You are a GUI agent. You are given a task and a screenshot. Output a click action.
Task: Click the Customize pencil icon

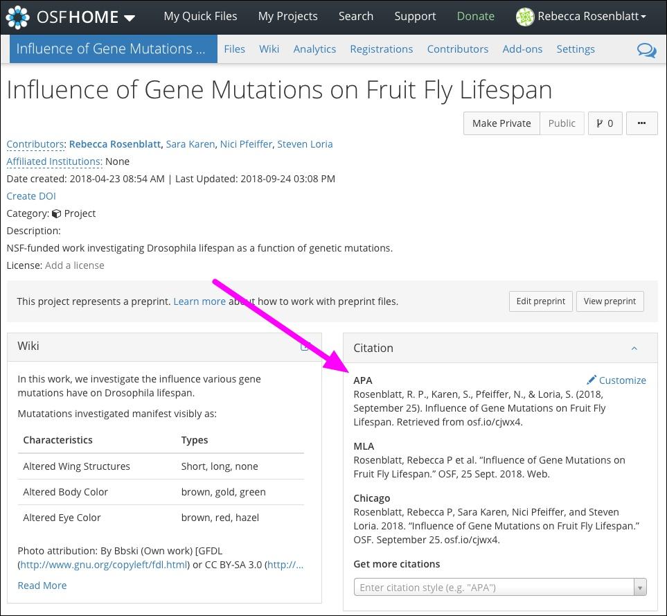click(x=592, y=380)
